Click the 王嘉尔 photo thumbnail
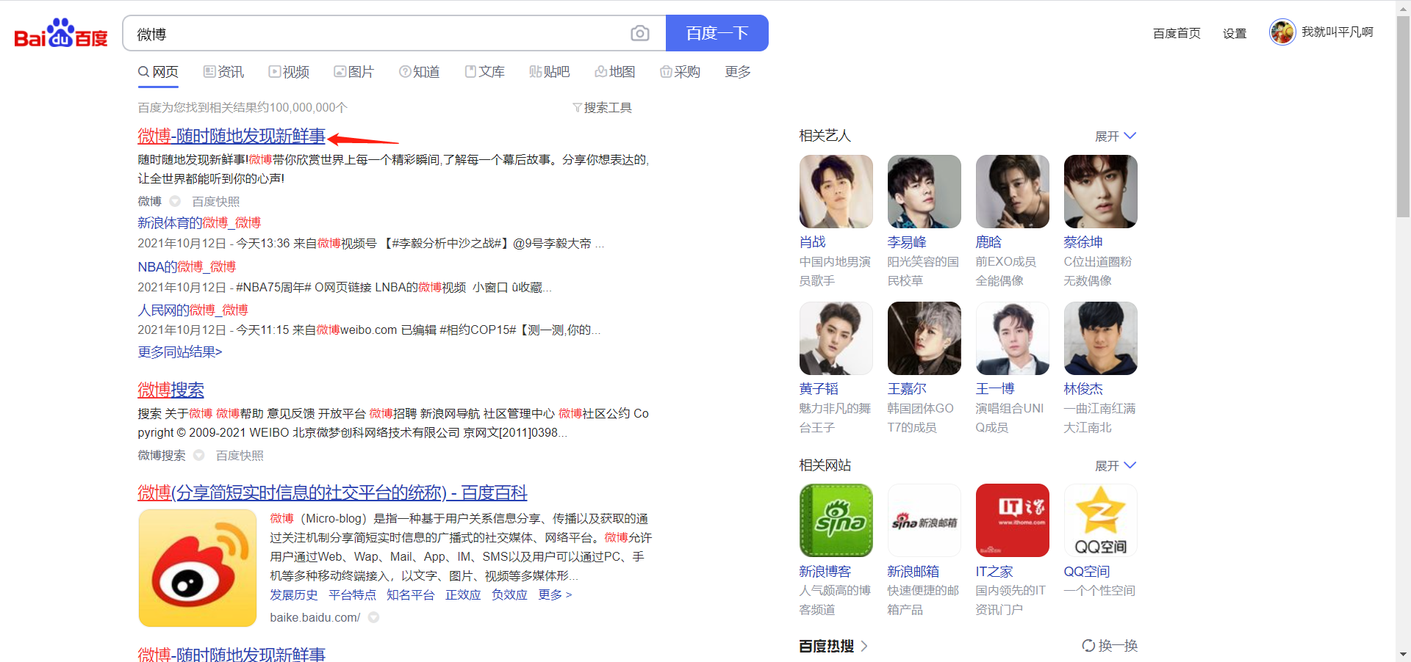 [x=924, y=338]
